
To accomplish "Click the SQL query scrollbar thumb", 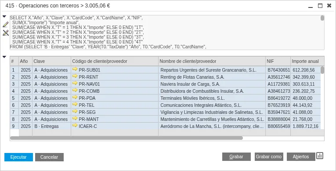I will (322, 18).
